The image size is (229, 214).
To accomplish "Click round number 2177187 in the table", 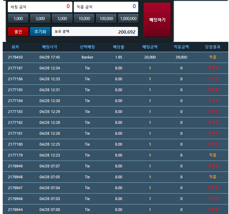I will pos(15,68).
